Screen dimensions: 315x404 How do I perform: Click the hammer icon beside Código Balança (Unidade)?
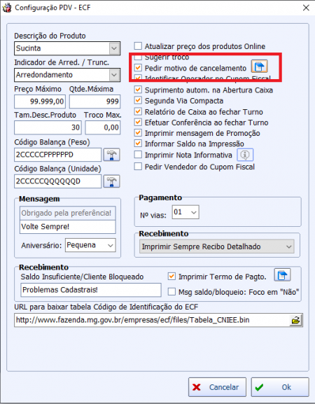111,181
